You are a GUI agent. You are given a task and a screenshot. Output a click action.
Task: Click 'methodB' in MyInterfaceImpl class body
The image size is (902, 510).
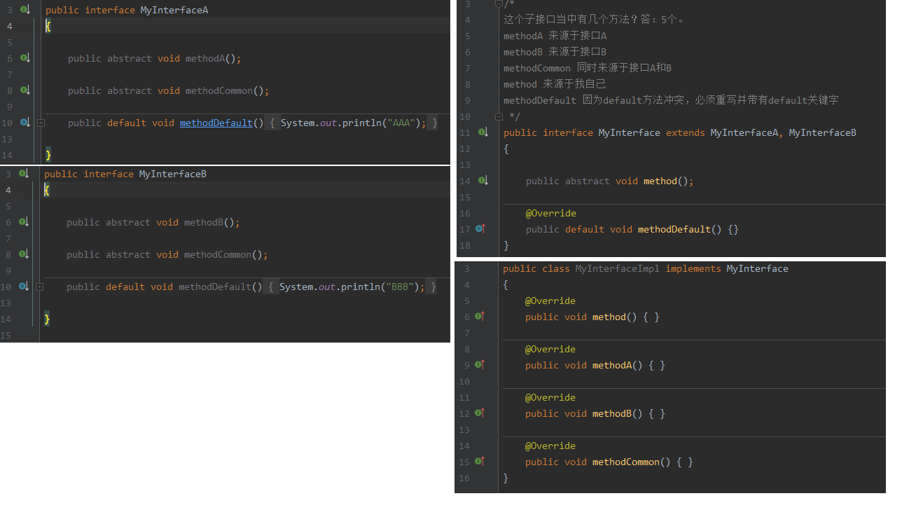coord(612,413)
